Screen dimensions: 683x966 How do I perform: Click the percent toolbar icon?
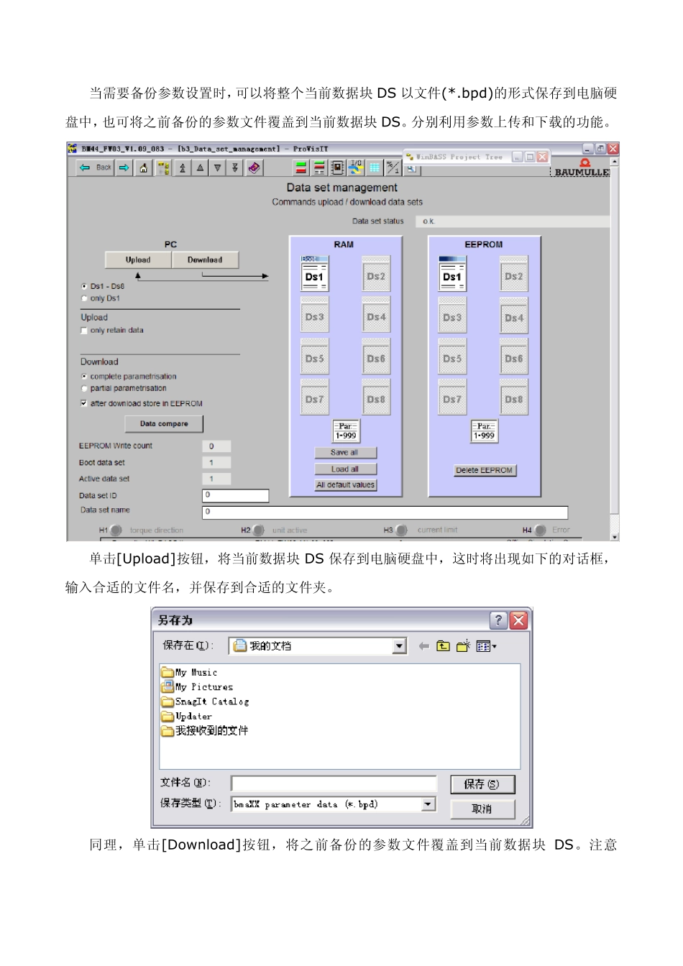click(393, 167)
